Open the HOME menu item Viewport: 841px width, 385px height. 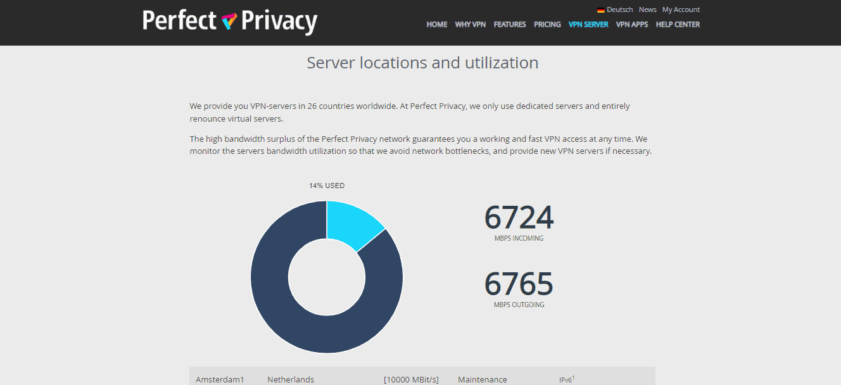(x=436, y=24)
